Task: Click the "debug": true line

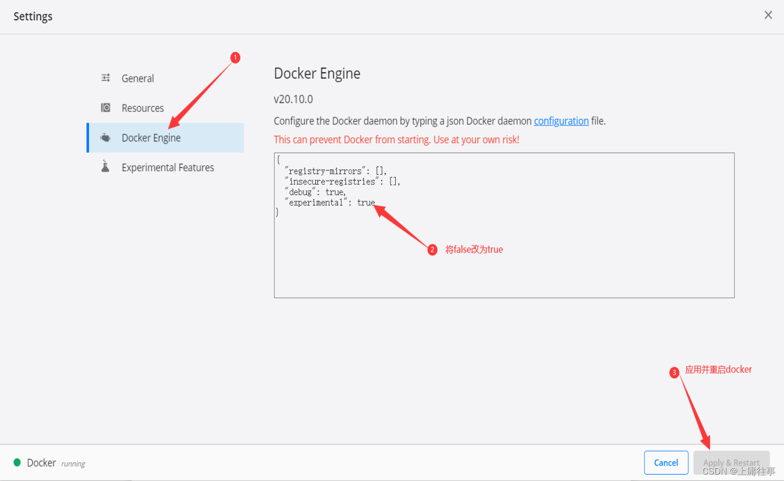Action: [315, 192]
